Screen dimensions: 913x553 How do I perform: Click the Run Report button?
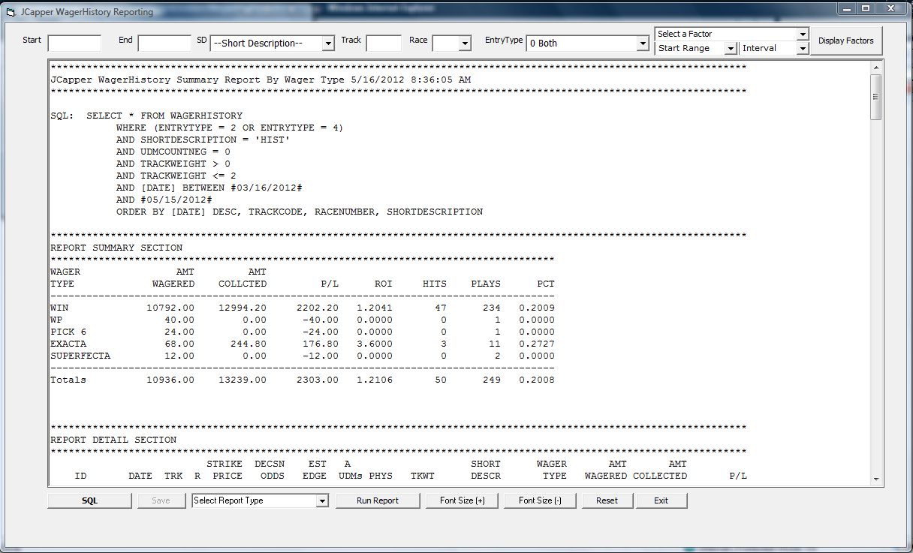coord(378,500)
